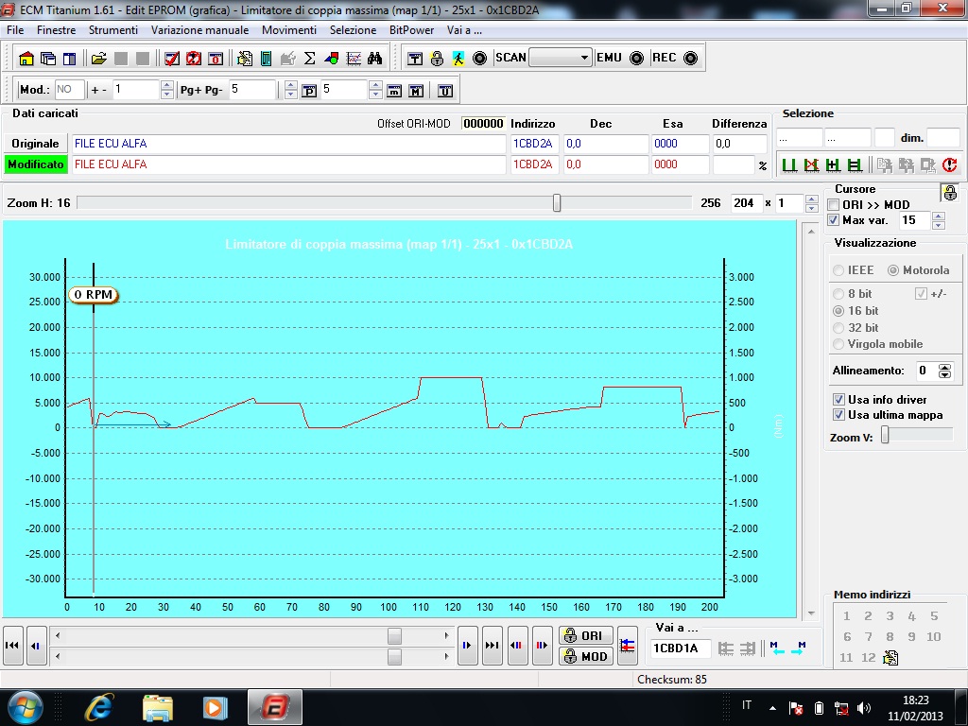Open the Movimenti menu
This screenshot has width=968, height=726.
tap(289, 30)
